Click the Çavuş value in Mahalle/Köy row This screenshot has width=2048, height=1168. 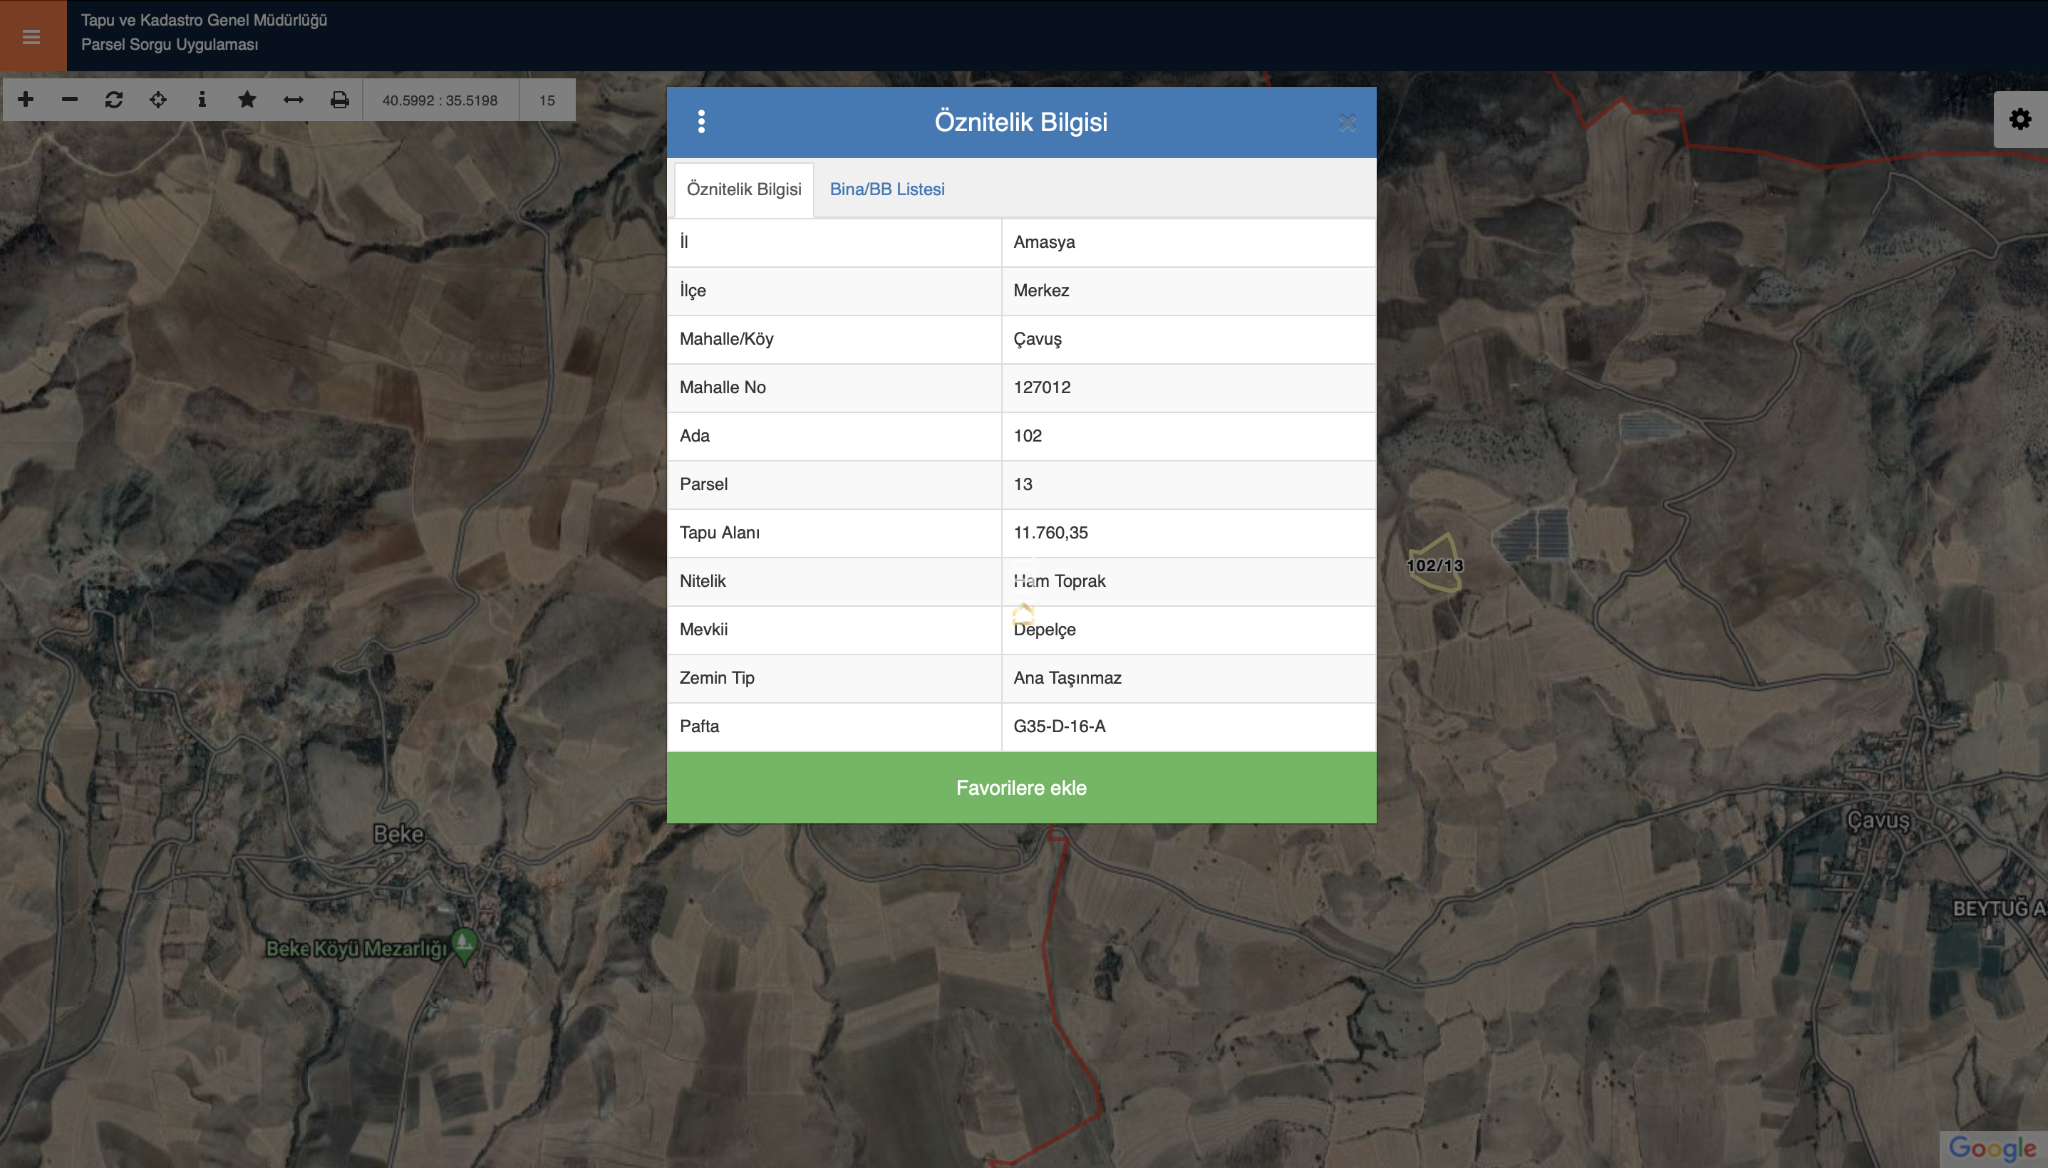tap(1037, 339)
